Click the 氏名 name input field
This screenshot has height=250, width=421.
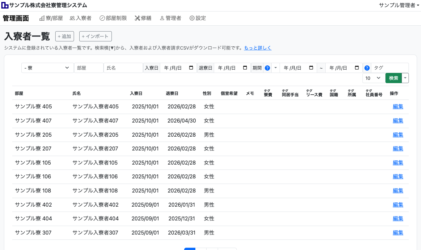123,68
